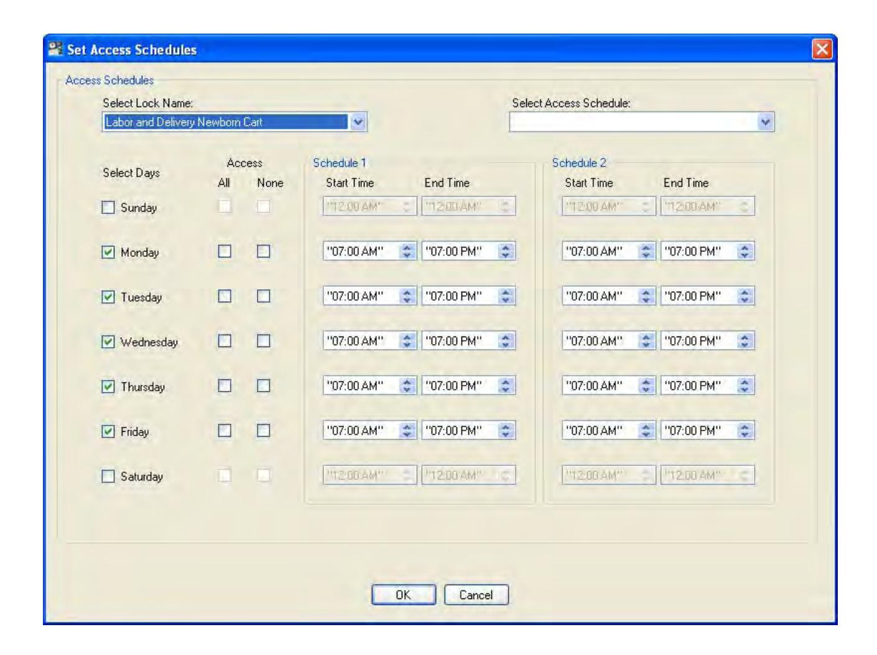
Task: Enable Access All for Tuesday
Action: [225, 296]
